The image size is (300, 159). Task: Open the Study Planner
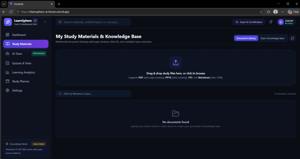point(26,81)
